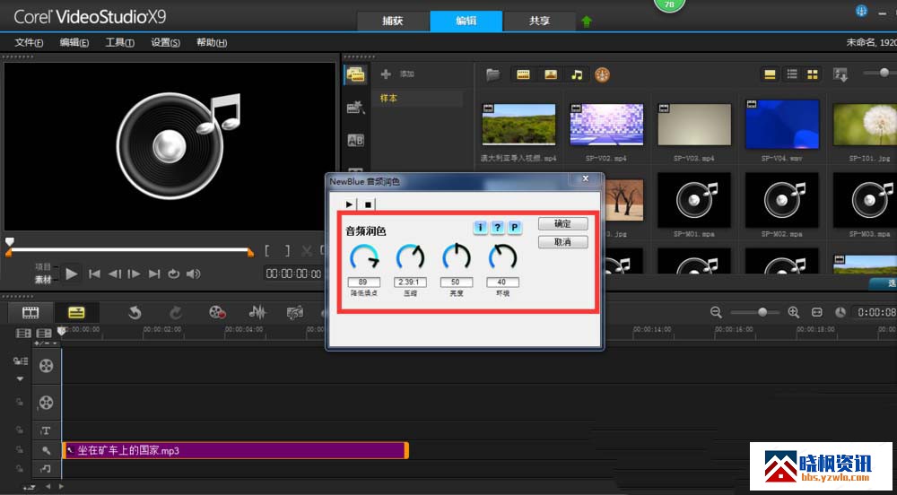Open the sort media in library dropdown
Image resolution: width=897 pixels, height=495 pixels.
(840, 74)
